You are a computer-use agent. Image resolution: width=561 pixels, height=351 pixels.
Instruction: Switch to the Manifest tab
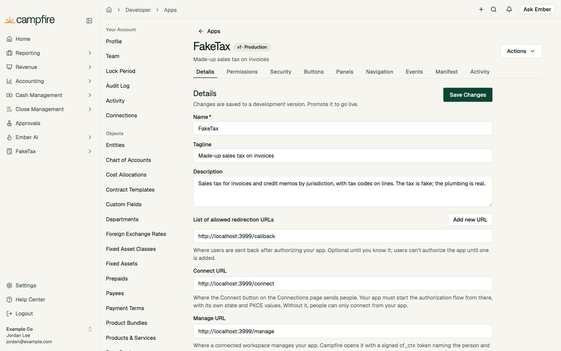point(446,72)
